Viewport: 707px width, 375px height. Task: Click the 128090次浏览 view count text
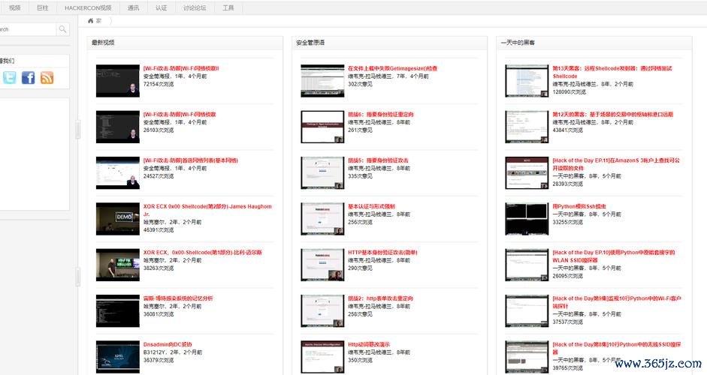tap(570, 91)
